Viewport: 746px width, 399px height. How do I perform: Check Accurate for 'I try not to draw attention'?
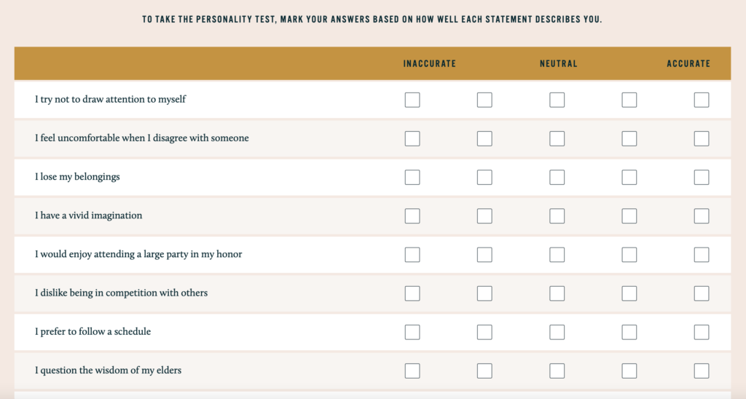[702, 100]
